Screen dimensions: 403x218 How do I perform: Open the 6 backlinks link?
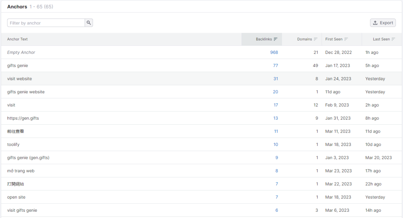click(277, 210)
